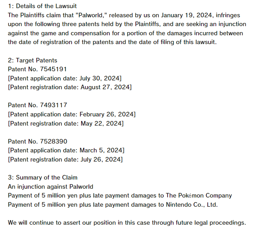Click the February 26, 2024 application date line
Image resolution: width=255 pixels, height=230 pixels.
pyautogui.click(x=72, y=114)
